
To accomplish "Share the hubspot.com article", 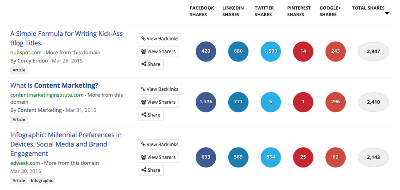I will pyautogui.click(x=151, y=64).
